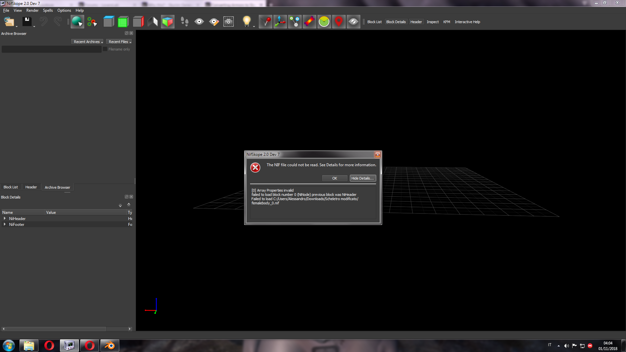Click the expand-all double down chevron
The image size is (626, 352).
[120, 205]
